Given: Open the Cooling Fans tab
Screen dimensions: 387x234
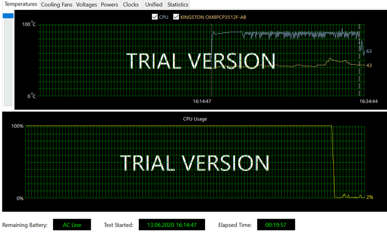Looking at the screenshot, I should [x=56, y=4].
